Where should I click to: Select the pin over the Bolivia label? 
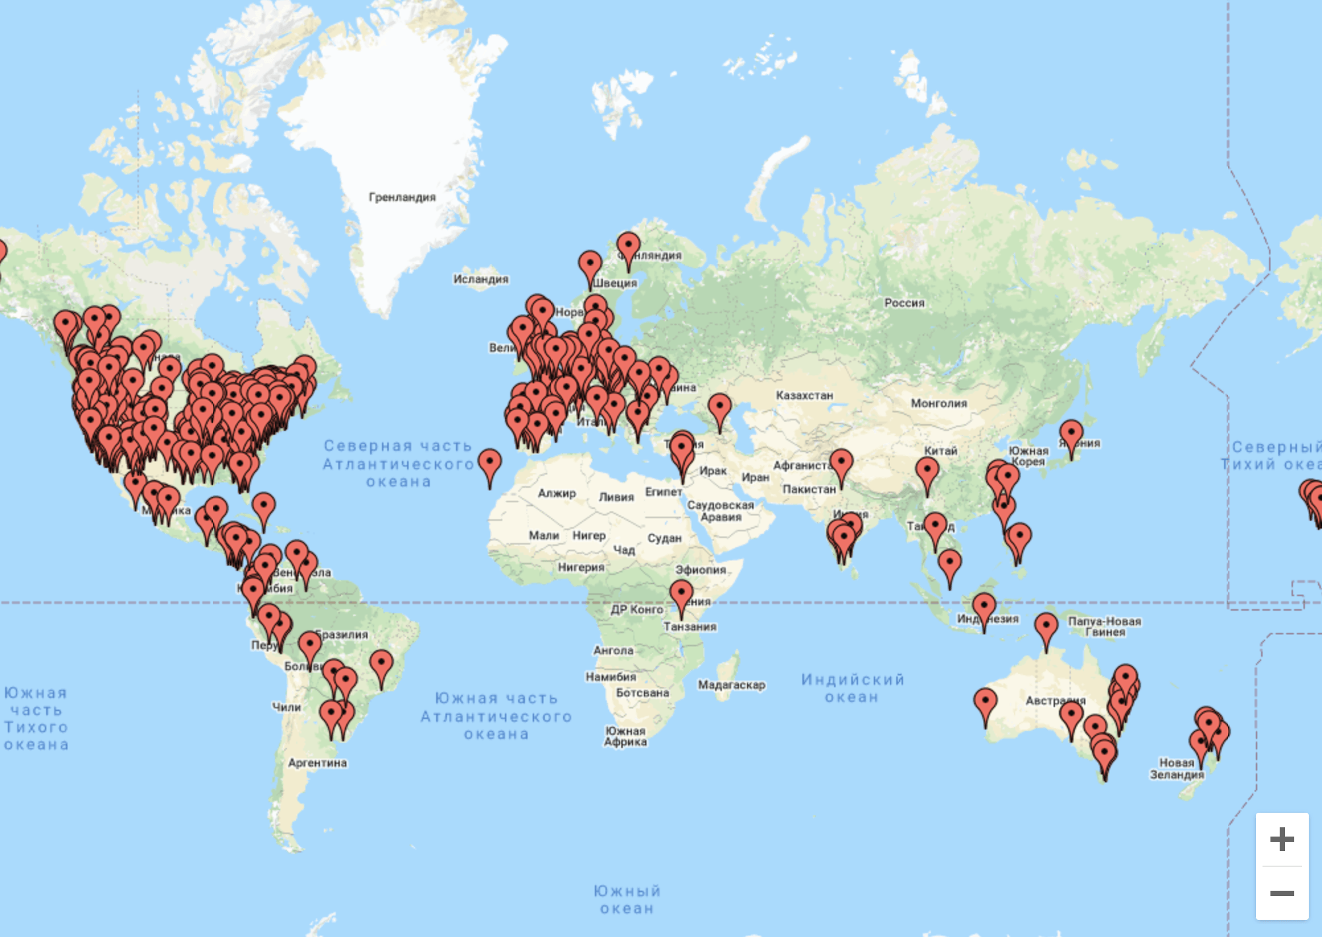(x=310, y=650)
